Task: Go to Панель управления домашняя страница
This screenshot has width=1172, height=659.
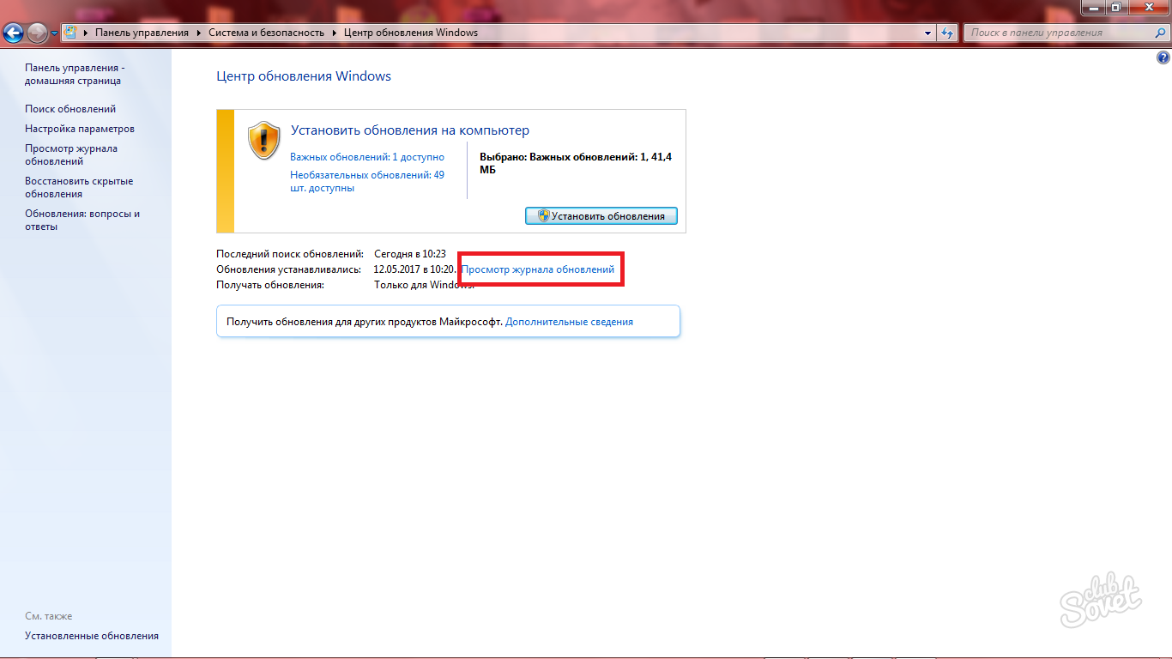Action: pos(75,74)
